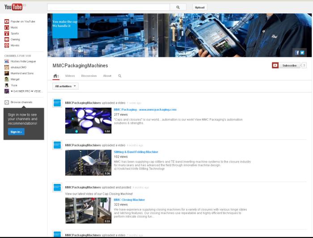Open the Twitter icon on banner
313x238 pixels.
(x=302, y=52)
